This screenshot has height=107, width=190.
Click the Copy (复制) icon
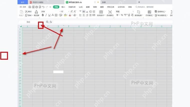tap(26, 15)
